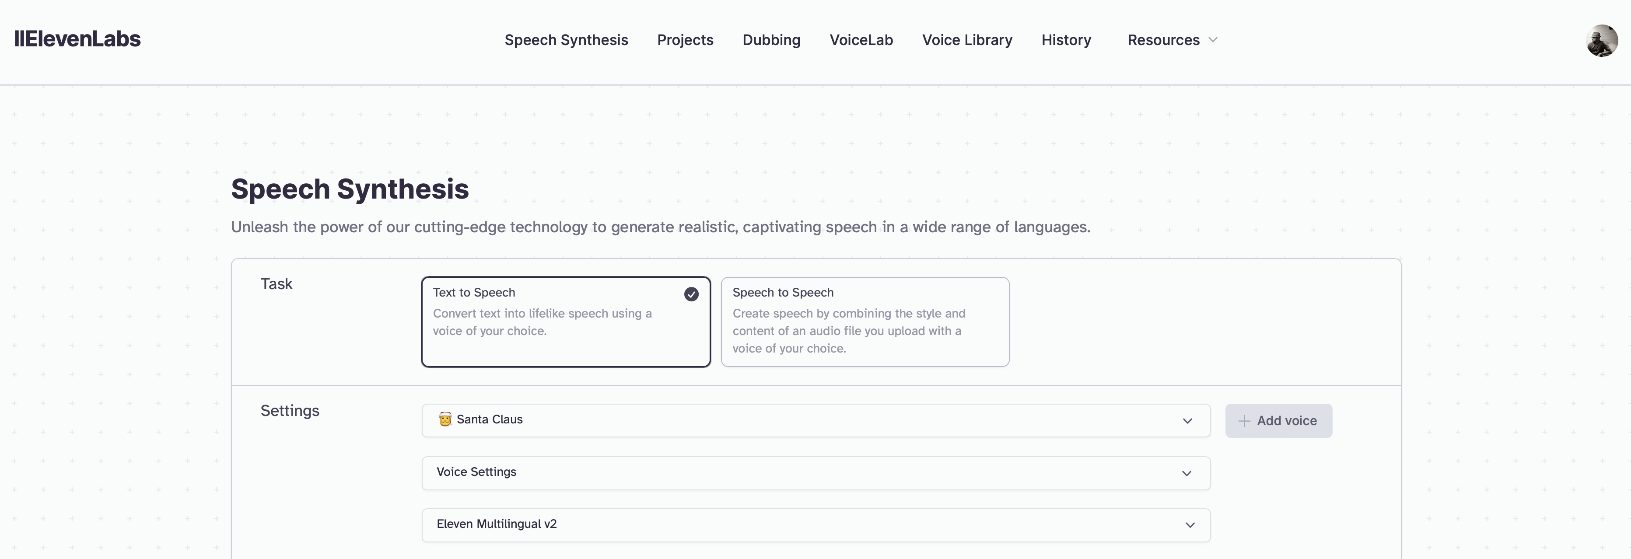Click chevron on Eleven Multilingual v2
The height and width of the screenshot is (559, 1631).
1190,525
